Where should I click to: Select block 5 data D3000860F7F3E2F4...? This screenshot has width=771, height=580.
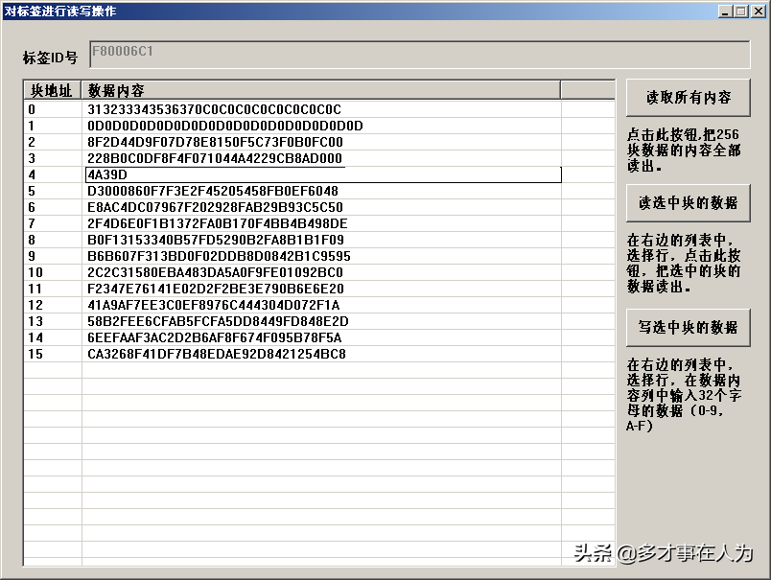click(213, 191)
